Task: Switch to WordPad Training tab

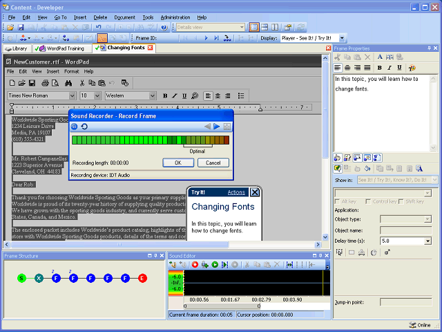Action: (x=62, y=48)
